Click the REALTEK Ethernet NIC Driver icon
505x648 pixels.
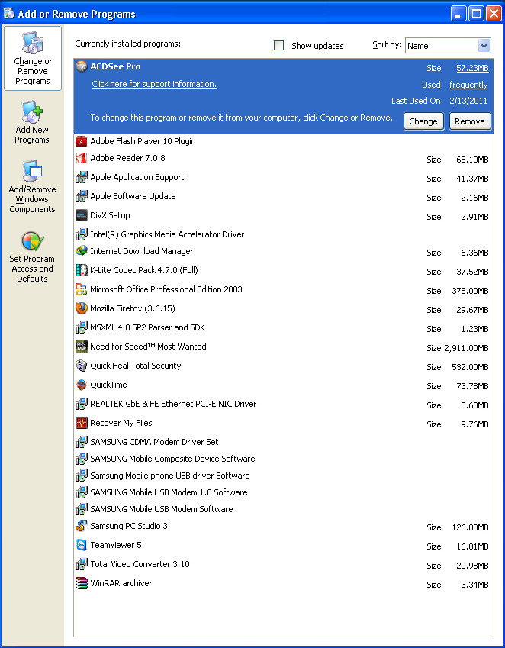(82, 404)
